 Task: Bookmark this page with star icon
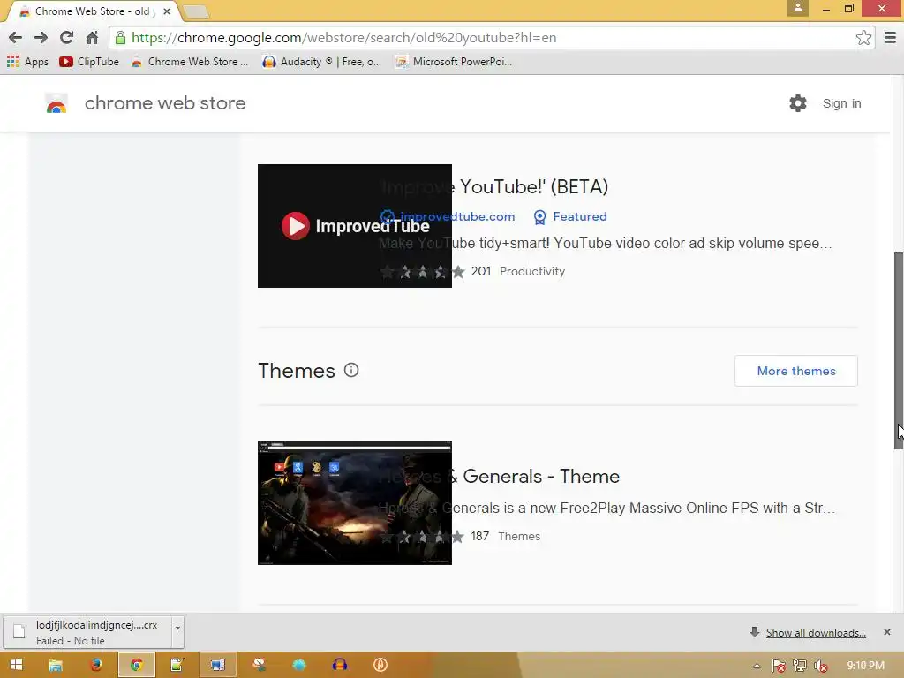click(863, 38)
